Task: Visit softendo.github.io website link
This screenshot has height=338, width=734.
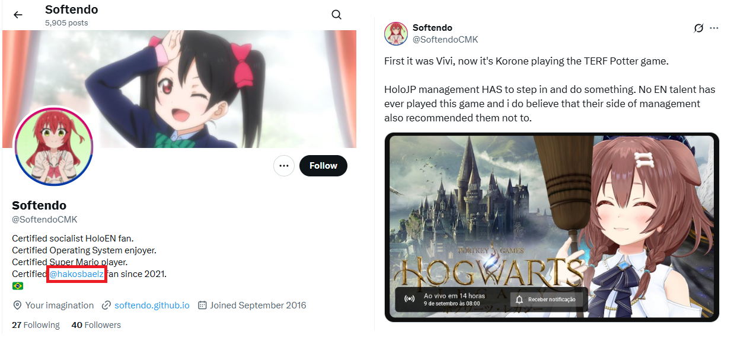Action: [x=152, y=305]
